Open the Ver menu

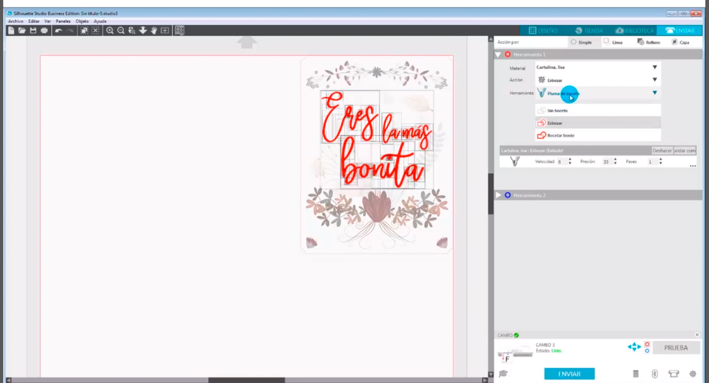point(48,21)
